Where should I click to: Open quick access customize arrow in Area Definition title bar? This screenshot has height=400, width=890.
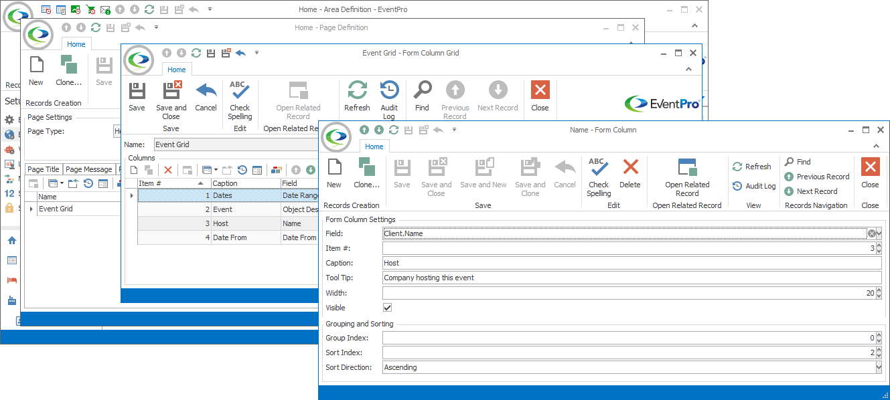tap(210, 9)
